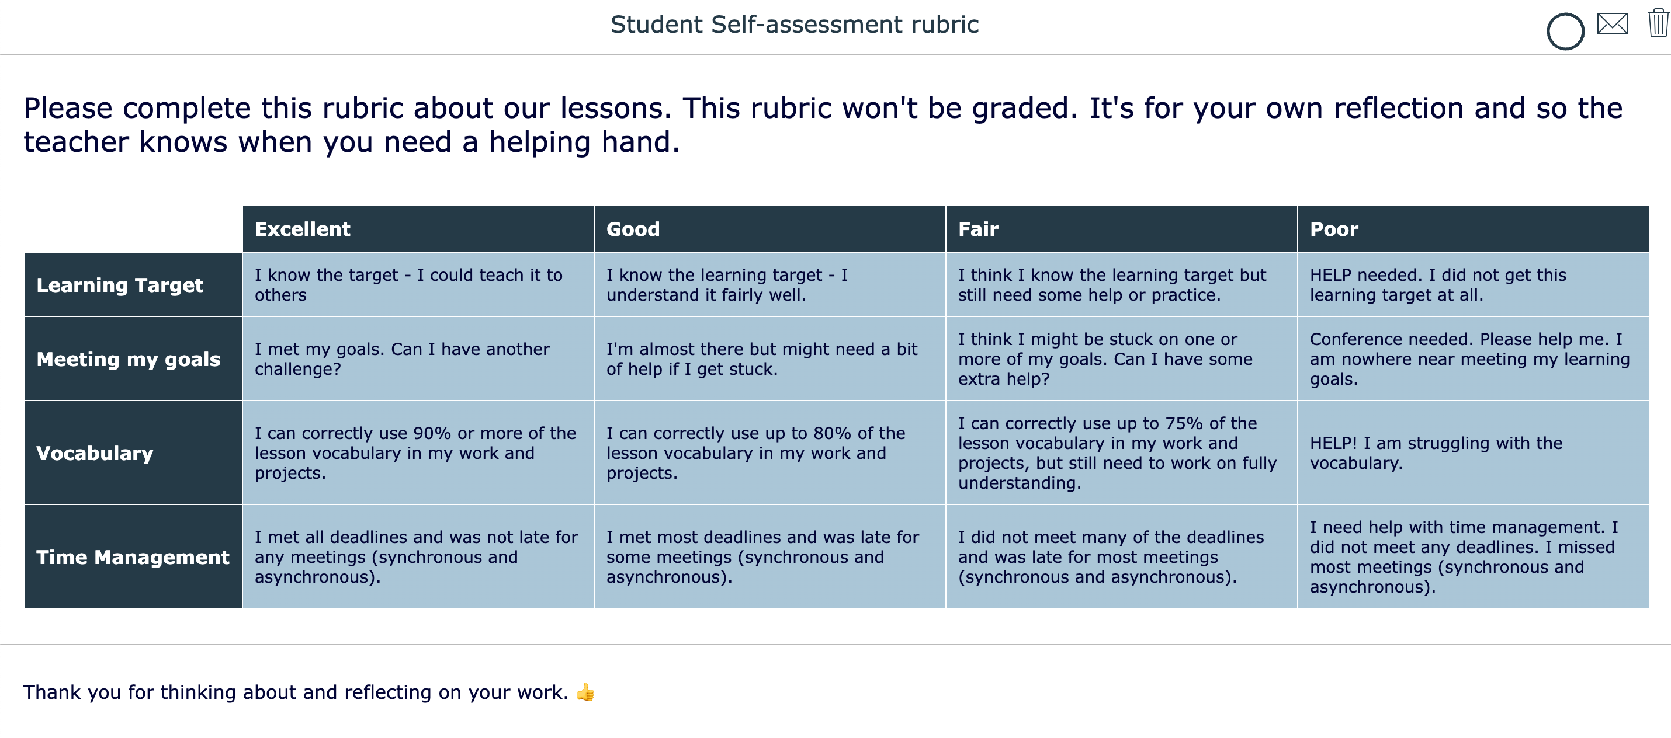Screen dimensions: 1671x738
Task: Open the email/envelope icon
Action: point(1610,25)
